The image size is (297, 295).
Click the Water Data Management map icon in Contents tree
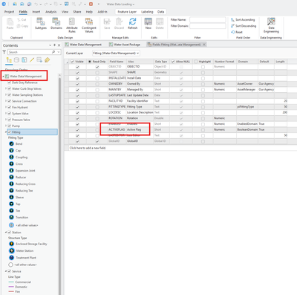pyautogui.click(x=7, y=77)
